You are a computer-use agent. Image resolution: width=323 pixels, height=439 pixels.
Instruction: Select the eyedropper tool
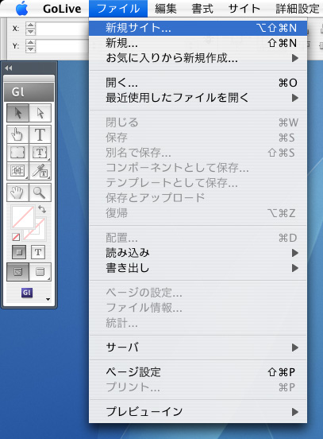[40, 171]
